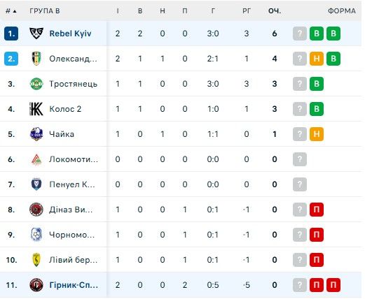Select the Гірник-Спорт club badge

pos(36,285)
